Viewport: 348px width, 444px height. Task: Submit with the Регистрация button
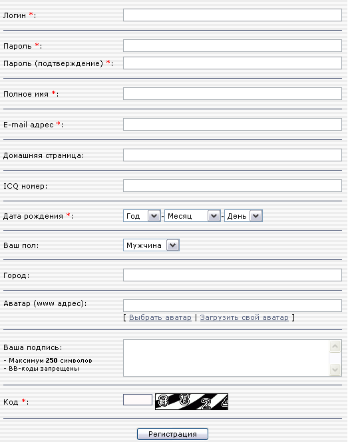[x=173, y=435]
